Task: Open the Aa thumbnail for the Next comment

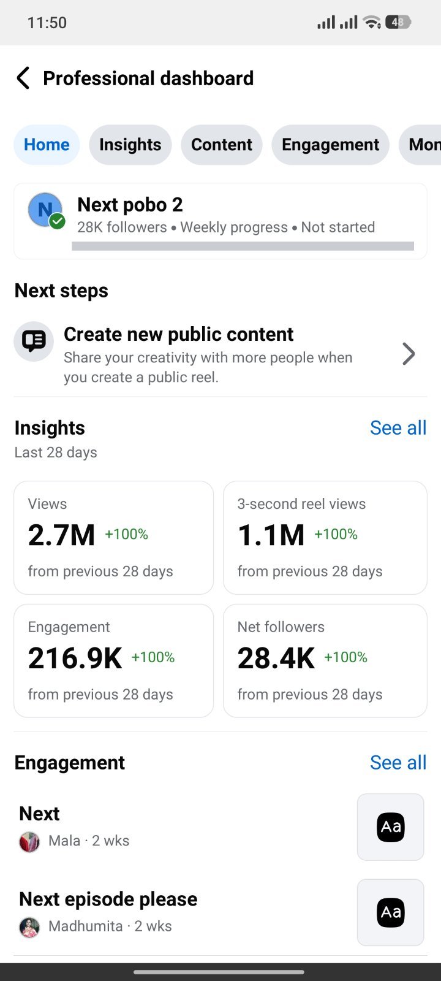Action: coord(391,827)
